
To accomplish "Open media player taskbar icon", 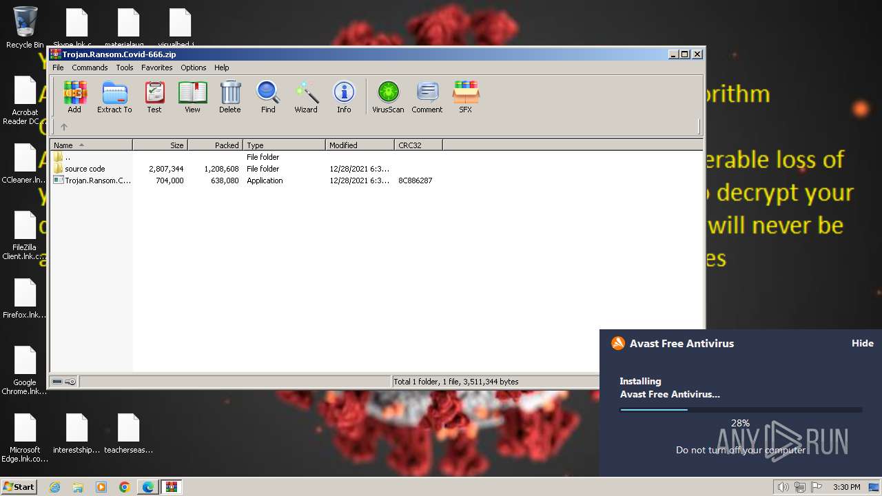I will pos(101,487).
